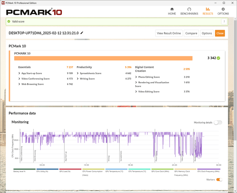Click the Digital Content Creation heading
The width and height of the screenshot is (237, 193).
144,69
